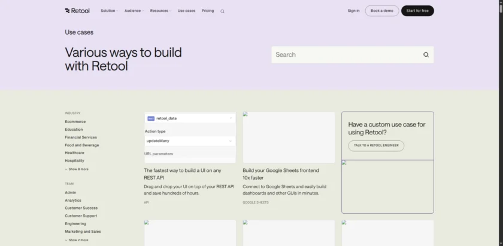The height and width of the screenshot is (246, 503).
Task: Filter by Admin team
Action: pyautogui.click(x=71, y=193)
